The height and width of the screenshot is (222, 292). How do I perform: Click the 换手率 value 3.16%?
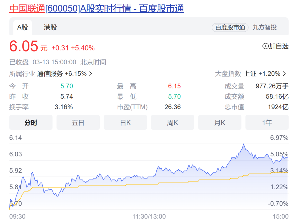64,107
